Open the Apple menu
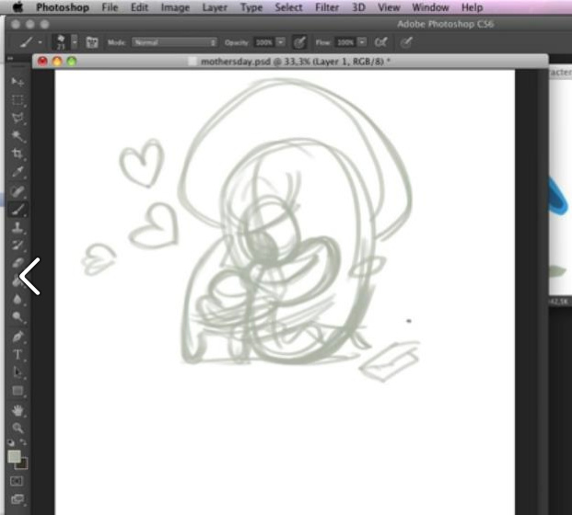The image size is (572, 515). pyautogui.click(x=18, y=7)
